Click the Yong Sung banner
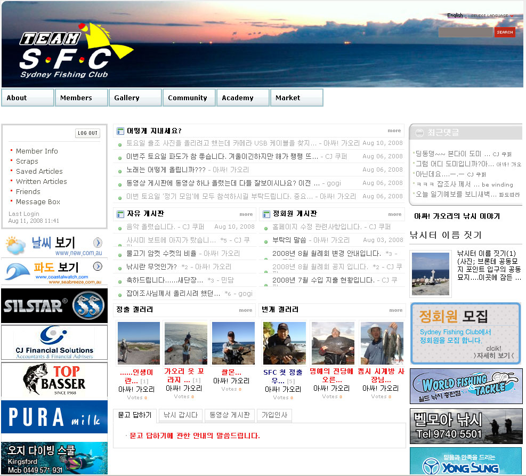This screenshot has height=476, width=526. click(x=466, y=461)
